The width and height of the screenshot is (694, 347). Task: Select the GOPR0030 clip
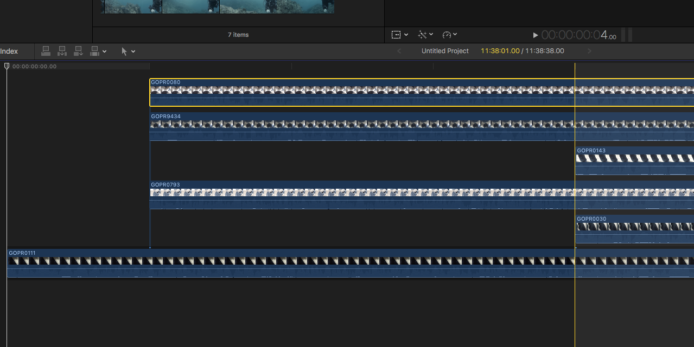pyautogui.click(x=634, y=229)
